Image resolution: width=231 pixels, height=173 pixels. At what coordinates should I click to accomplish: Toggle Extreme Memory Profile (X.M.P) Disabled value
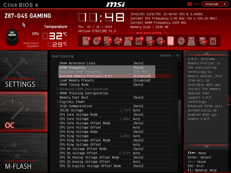(142, 76)
